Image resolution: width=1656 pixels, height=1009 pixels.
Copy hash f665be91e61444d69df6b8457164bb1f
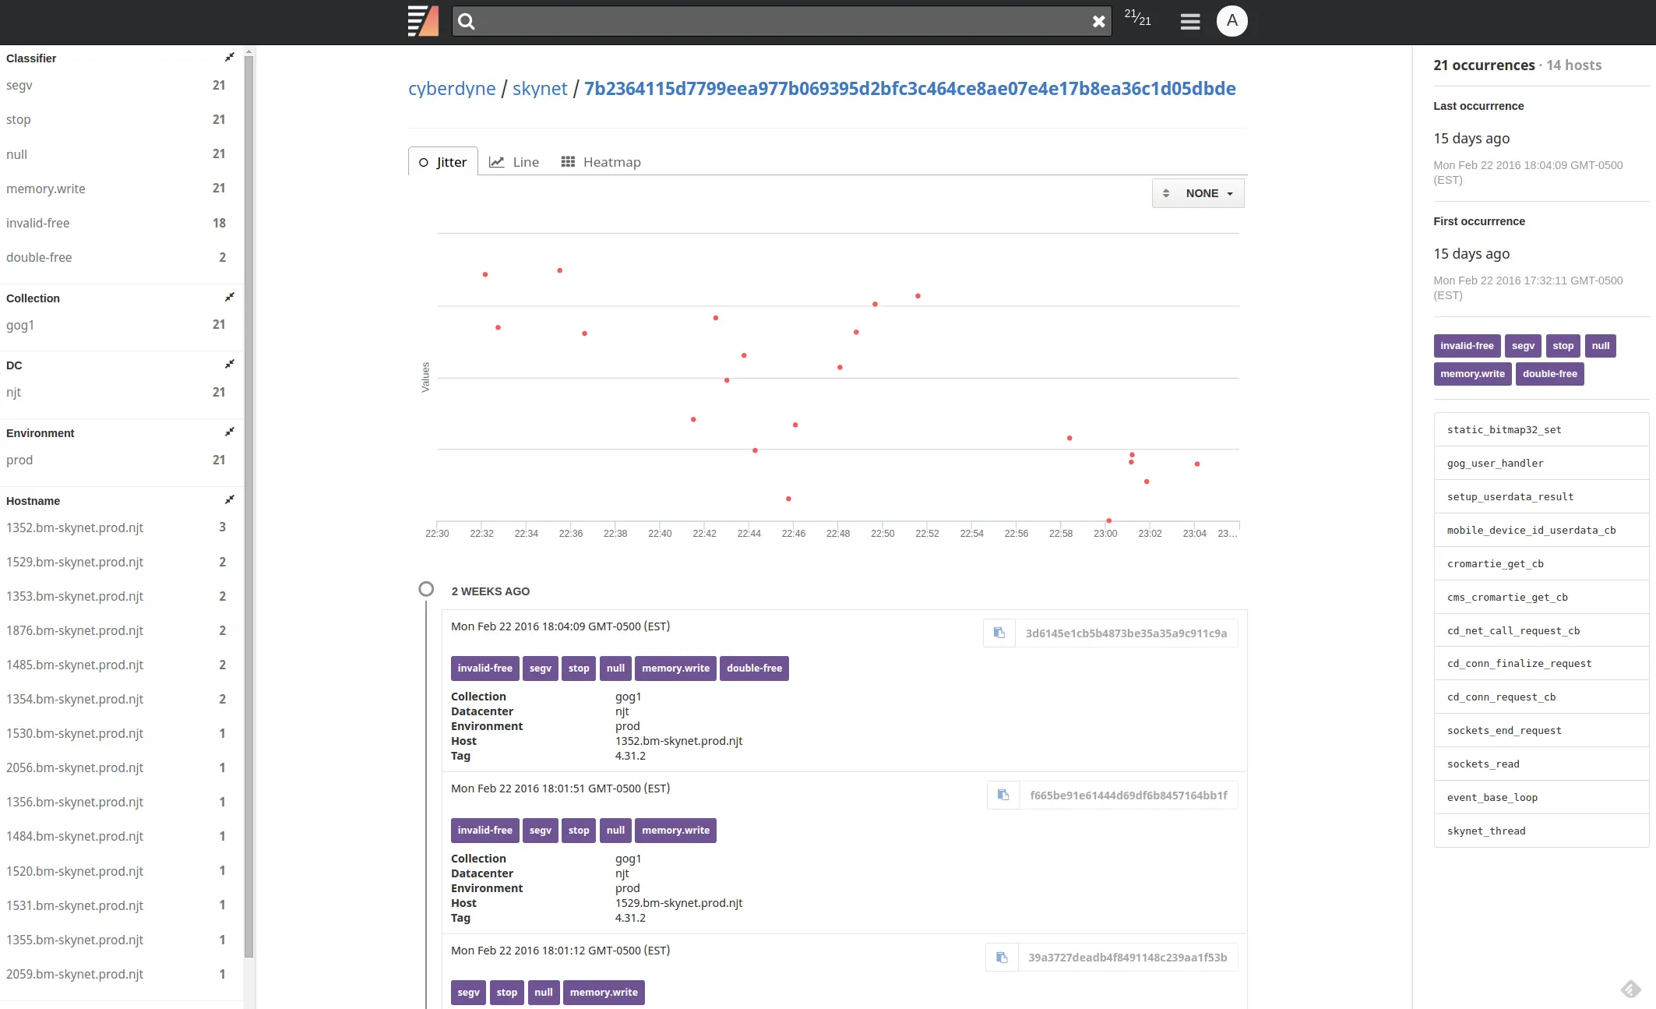pyautogui.click(x=1002, y=795)
